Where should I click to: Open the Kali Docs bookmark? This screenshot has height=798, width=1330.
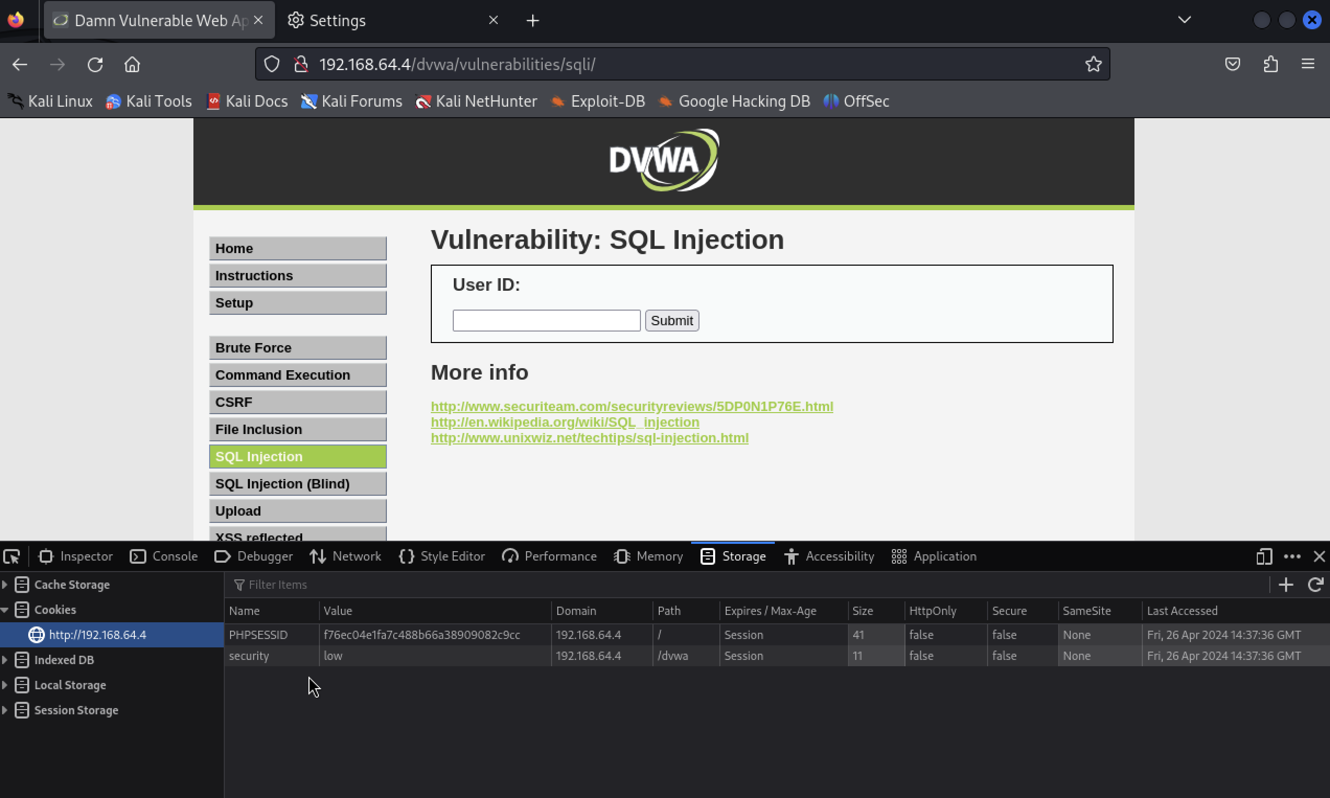(x=247, y=101)
